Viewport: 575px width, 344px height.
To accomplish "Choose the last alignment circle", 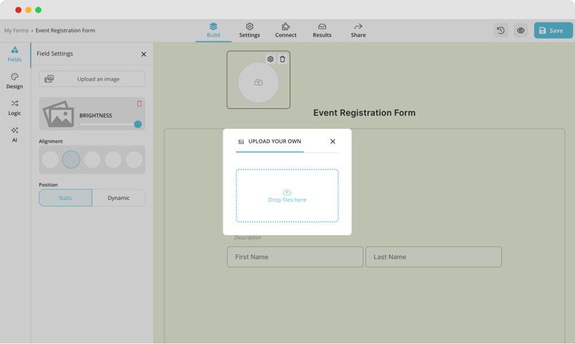I will pyautogui.click(x=134, y=159).
